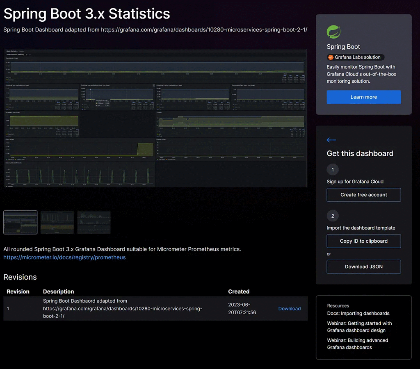Copy dashboard ID to clipboard
420x369 pixels.
point(363,241)
